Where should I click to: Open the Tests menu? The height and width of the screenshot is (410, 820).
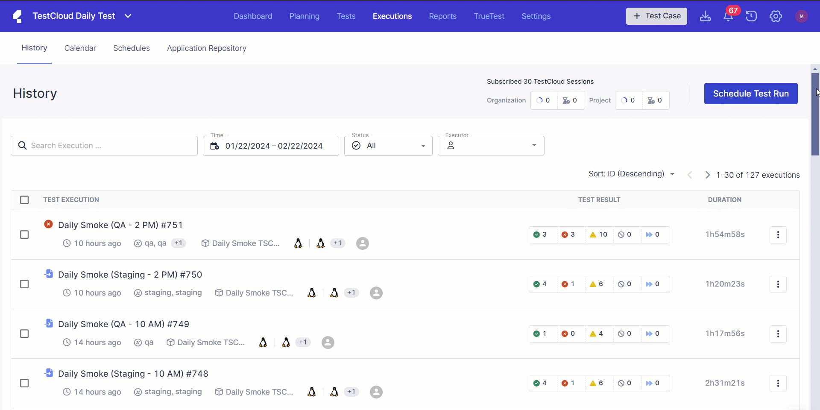coord(346,16)
